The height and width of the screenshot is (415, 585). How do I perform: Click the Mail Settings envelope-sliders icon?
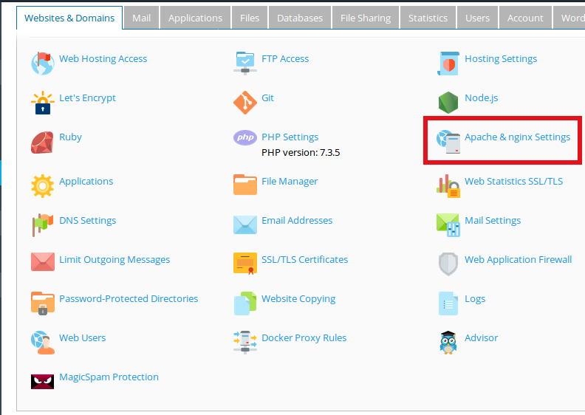[x=448, y=225]
